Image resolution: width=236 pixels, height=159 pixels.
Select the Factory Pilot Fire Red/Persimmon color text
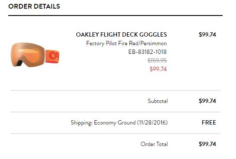pos(126,44)
